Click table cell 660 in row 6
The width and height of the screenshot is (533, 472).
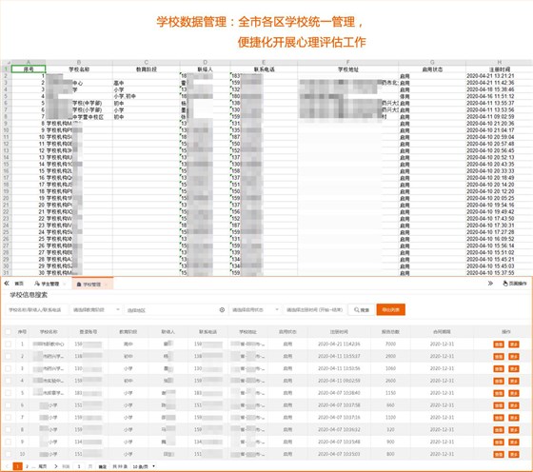[x=390, y=405]
